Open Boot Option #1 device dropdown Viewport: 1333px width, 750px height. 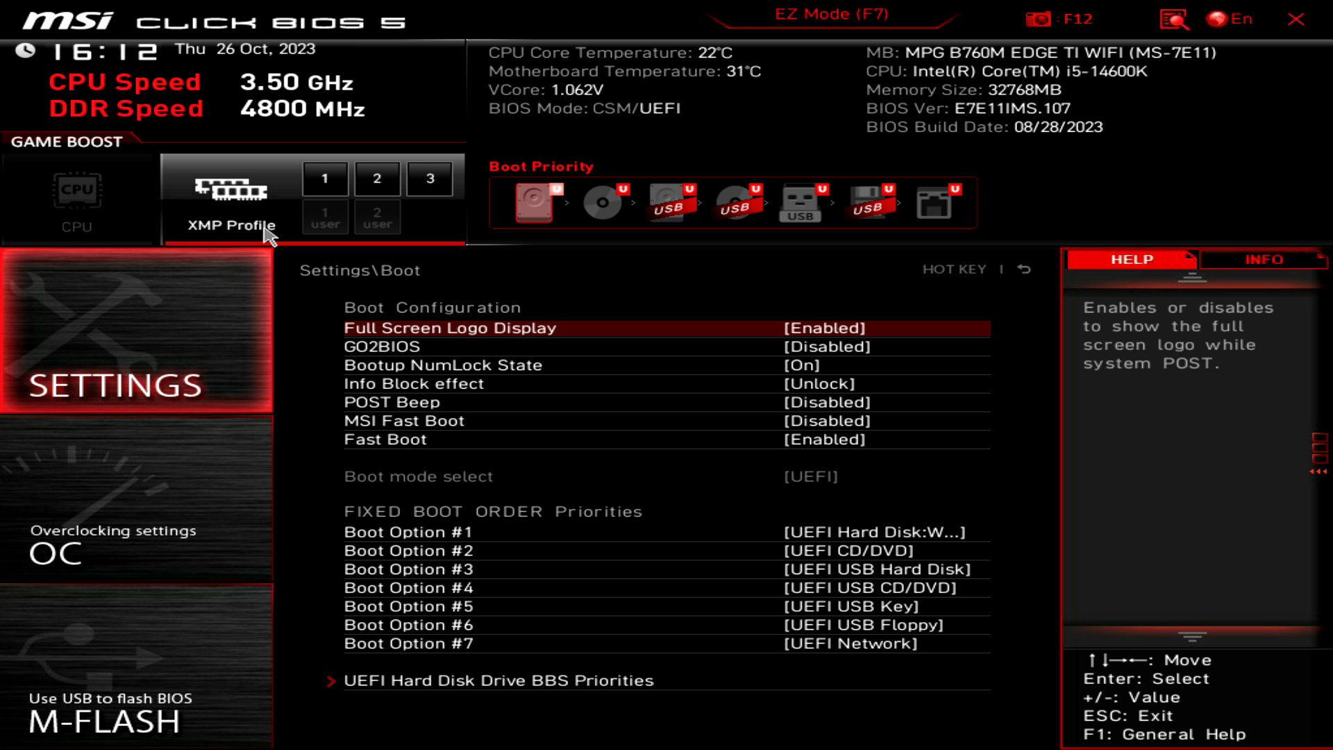coord(874,532)
